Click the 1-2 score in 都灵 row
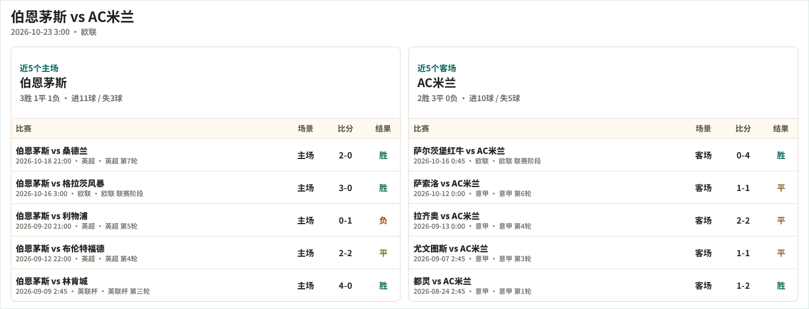809x309 pixels. [x=743, y=285]
